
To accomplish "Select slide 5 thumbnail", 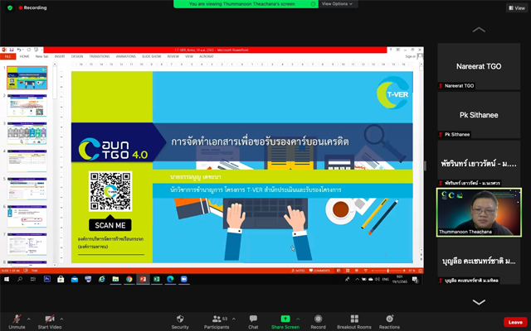I will click(x=27, y=189).
